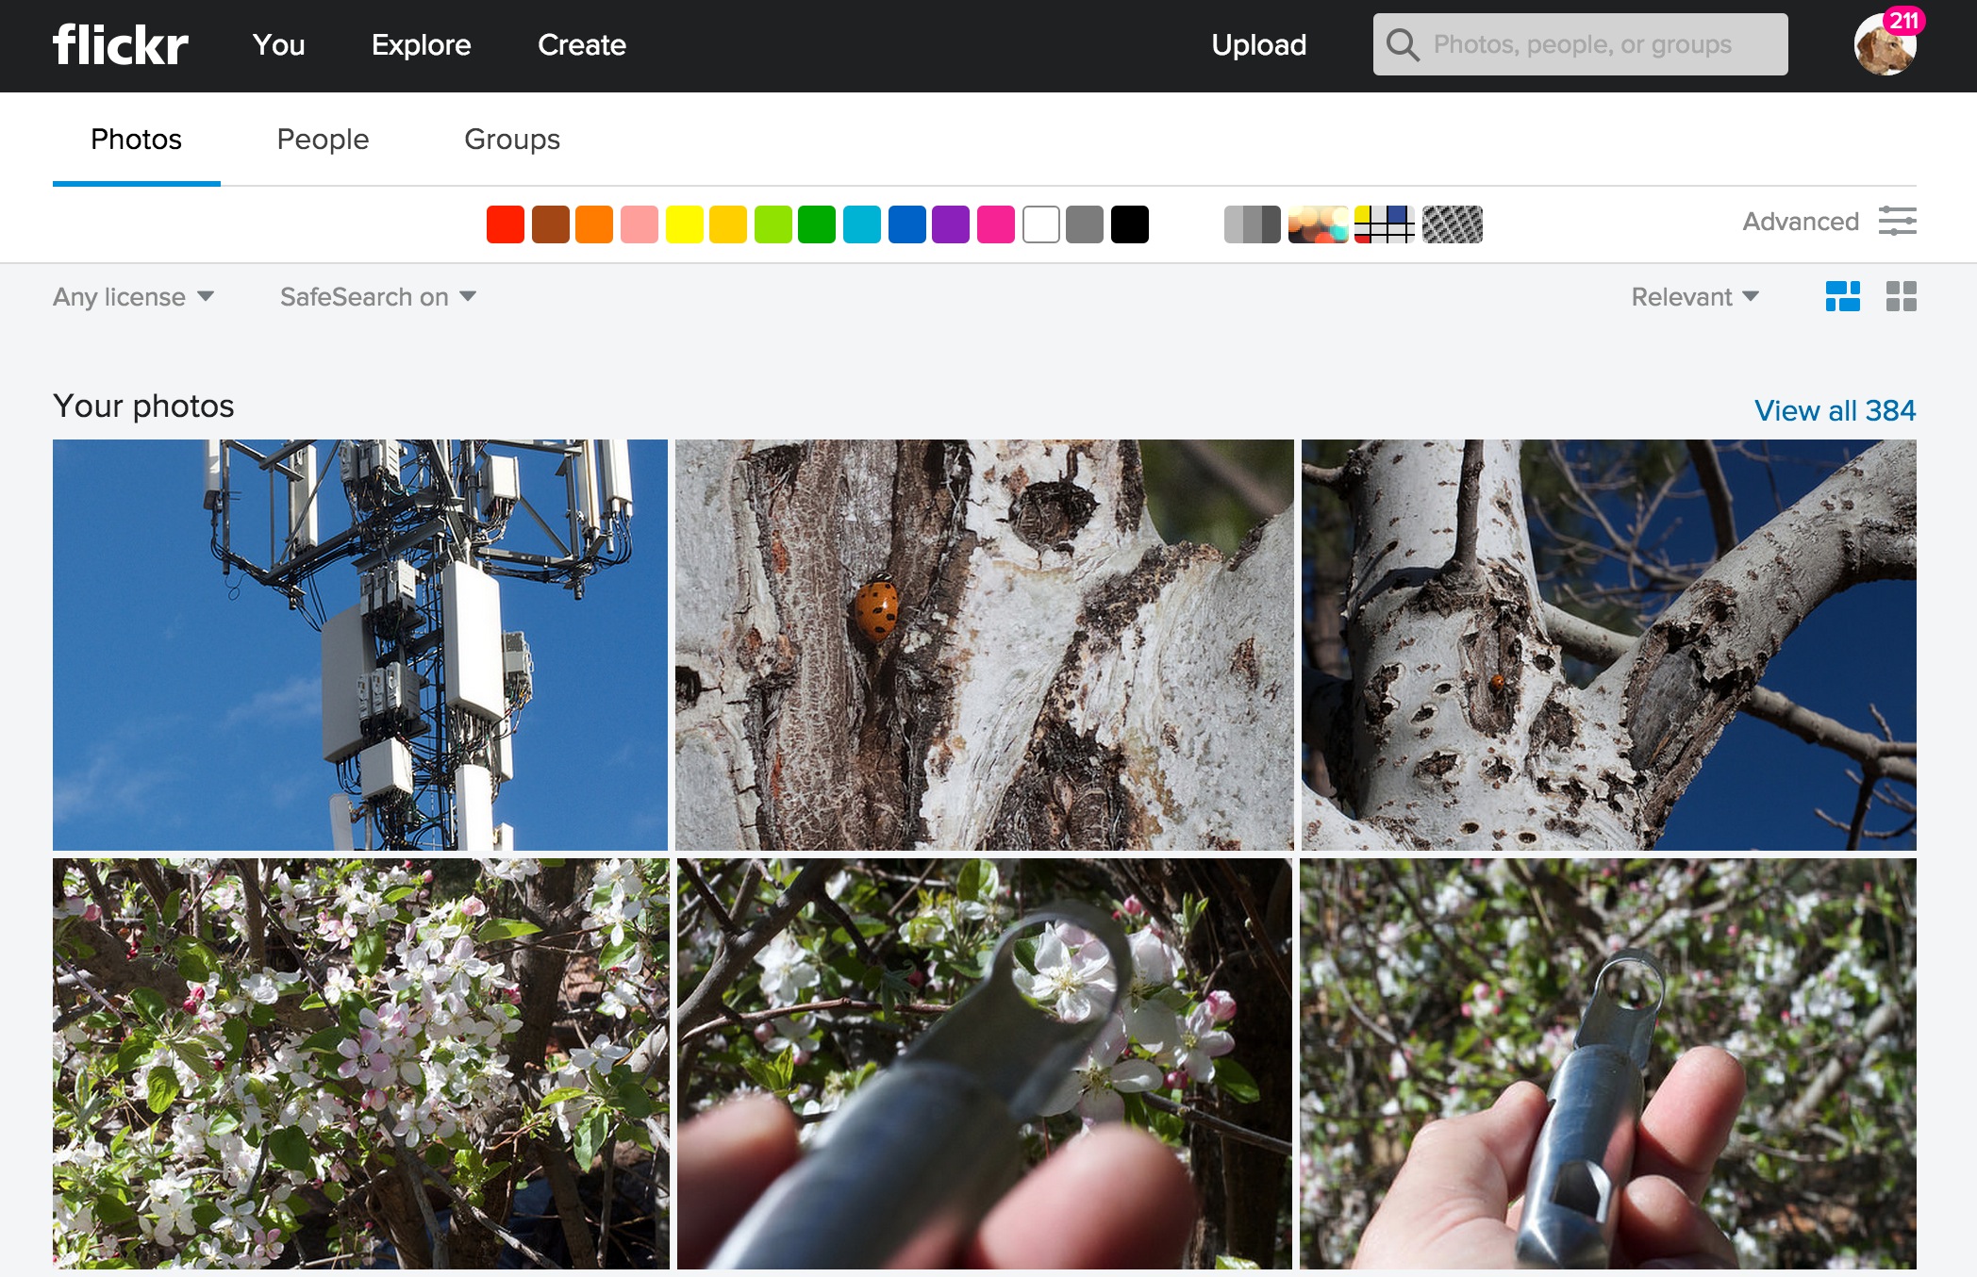Switch to justified photo layout view

tap(1842, 296)
